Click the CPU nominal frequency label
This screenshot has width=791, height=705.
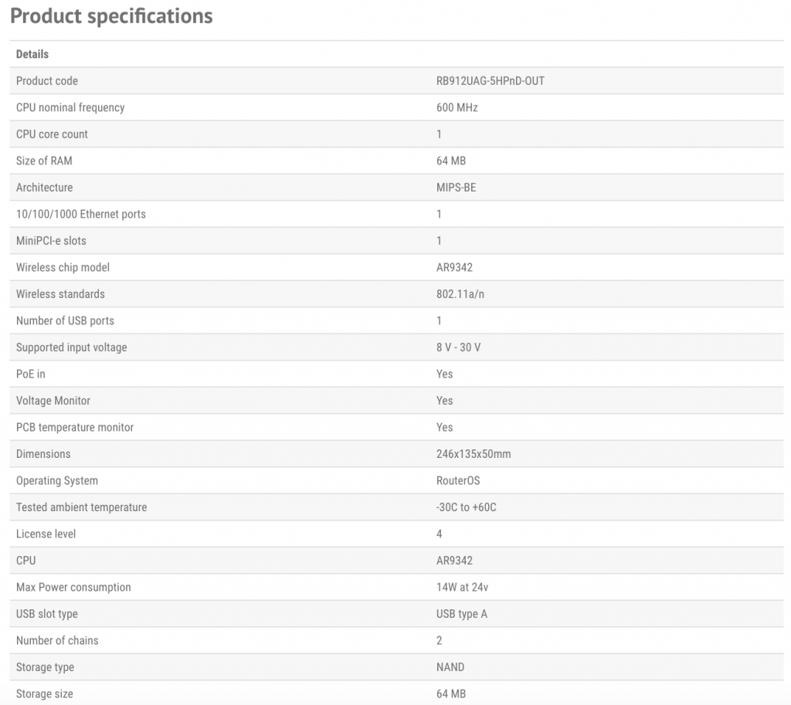tap(70, 107)
